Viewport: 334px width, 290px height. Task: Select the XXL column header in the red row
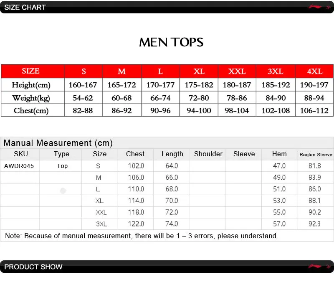point(237,71)
